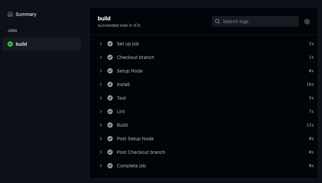Image resolution: width=322 pixels, height=183 pixels.
Task: Open the log settings gear icon
Action: [x=307, y=22]
